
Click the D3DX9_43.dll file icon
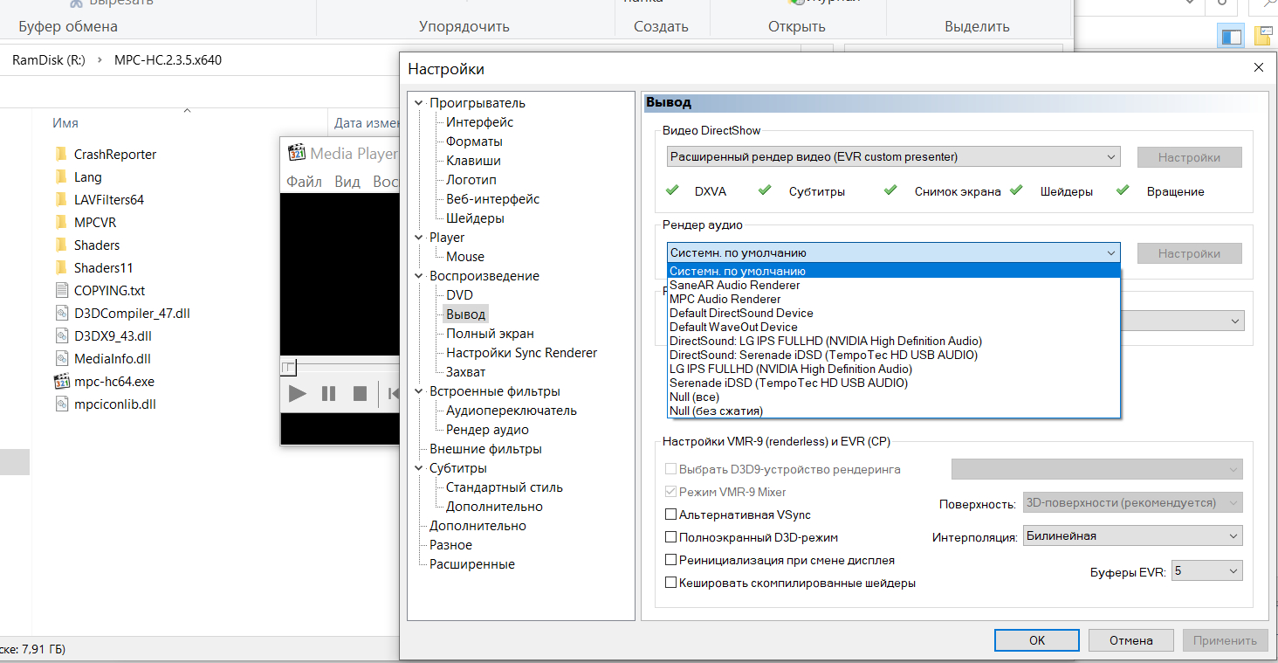click(x=61, y=336)
